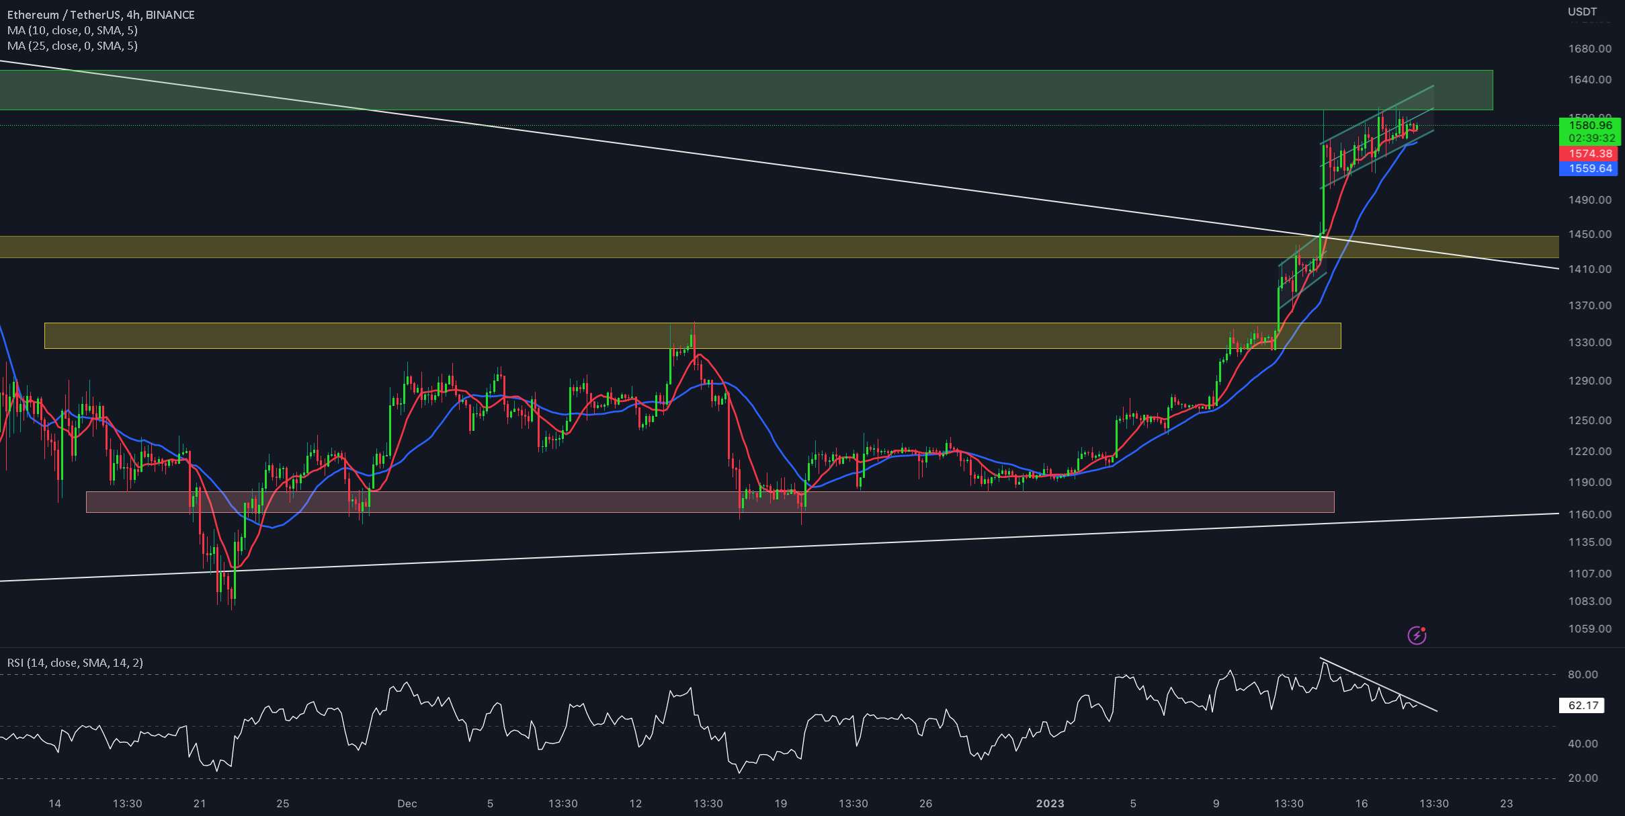
Task: Click the RSI 80.00 axis label
Action: coord(1583,674)
